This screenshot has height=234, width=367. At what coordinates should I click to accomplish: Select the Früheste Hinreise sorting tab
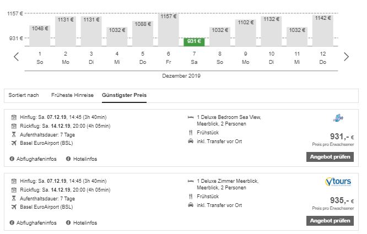point(73,95)
